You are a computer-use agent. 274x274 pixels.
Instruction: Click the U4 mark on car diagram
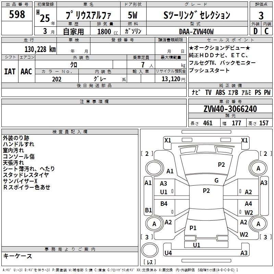click(168, 253)
